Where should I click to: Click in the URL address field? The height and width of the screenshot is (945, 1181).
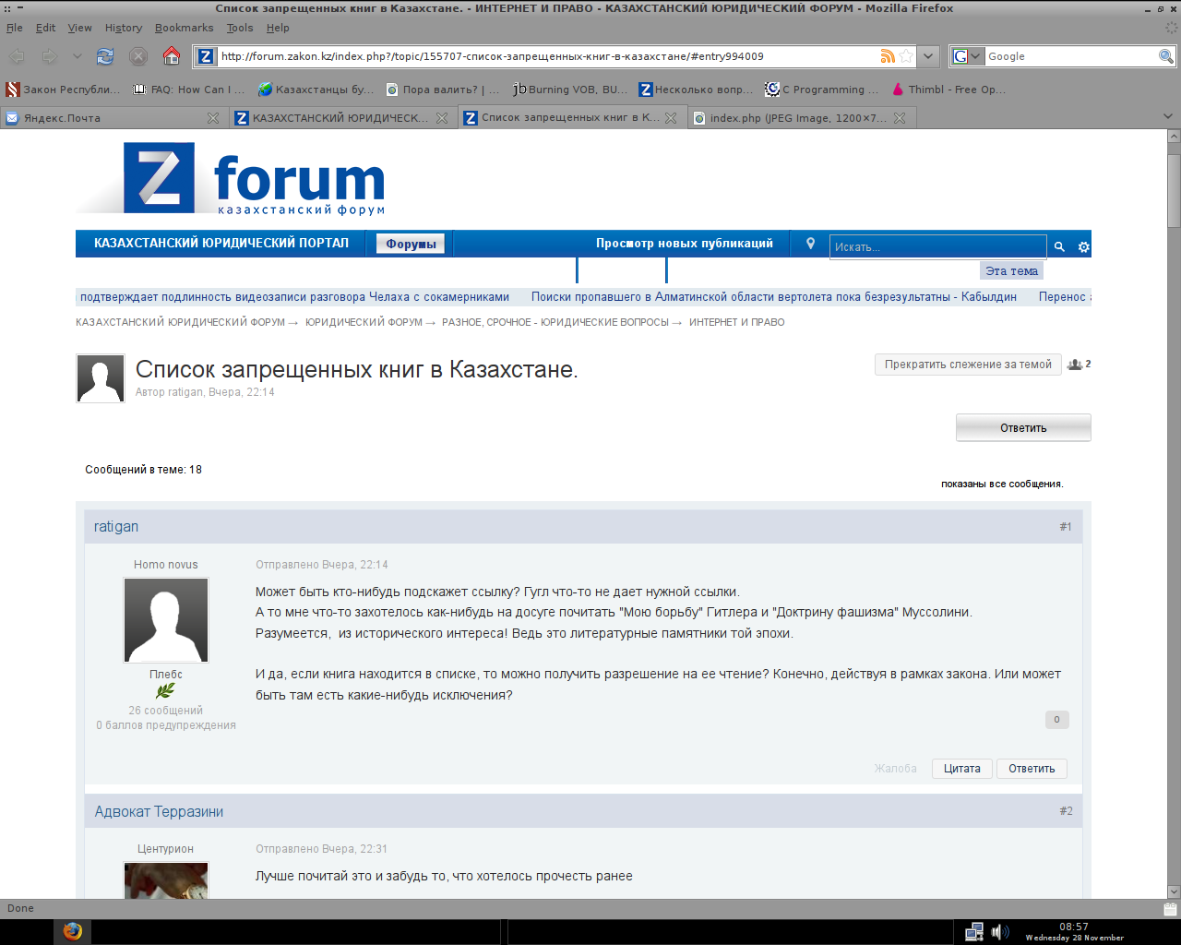pos(548,56)
